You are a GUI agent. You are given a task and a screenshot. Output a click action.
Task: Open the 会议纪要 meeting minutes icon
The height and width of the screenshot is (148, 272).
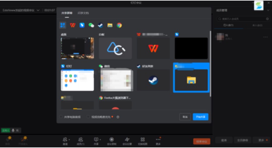click(x=127, y=139)
